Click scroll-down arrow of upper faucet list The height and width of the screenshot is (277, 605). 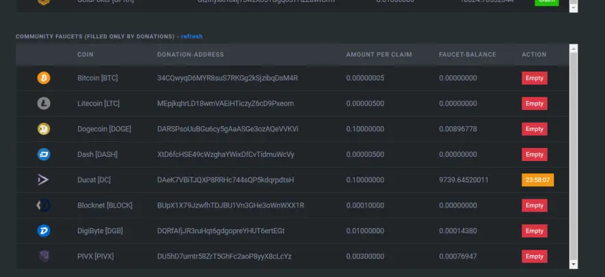click(574, 8)
